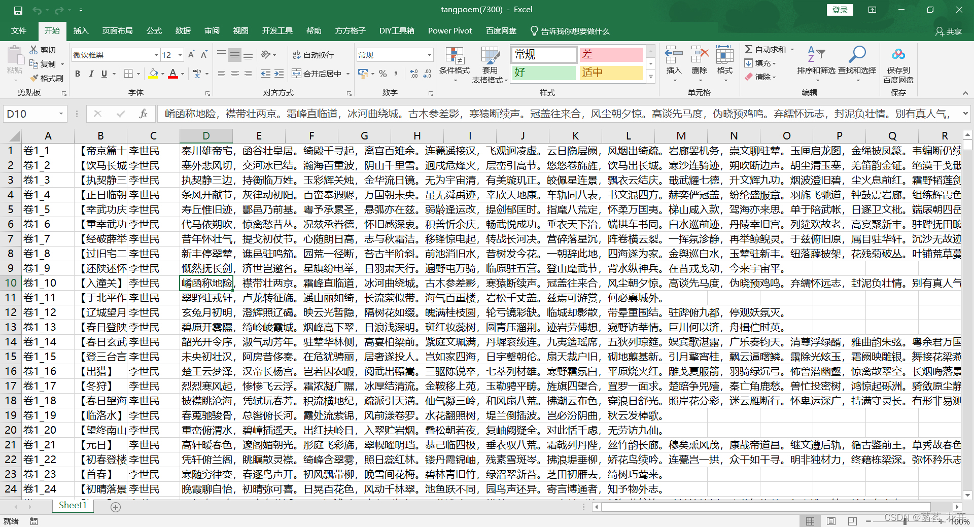This screenshot has width=974, height=527.
Task: Toggle align right button
Action: (x=248, y=74)
